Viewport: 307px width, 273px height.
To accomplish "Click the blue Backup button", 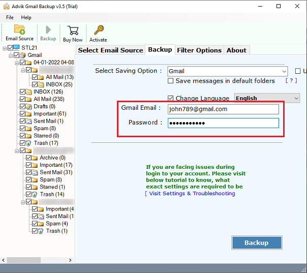I will tap(257, 242).
